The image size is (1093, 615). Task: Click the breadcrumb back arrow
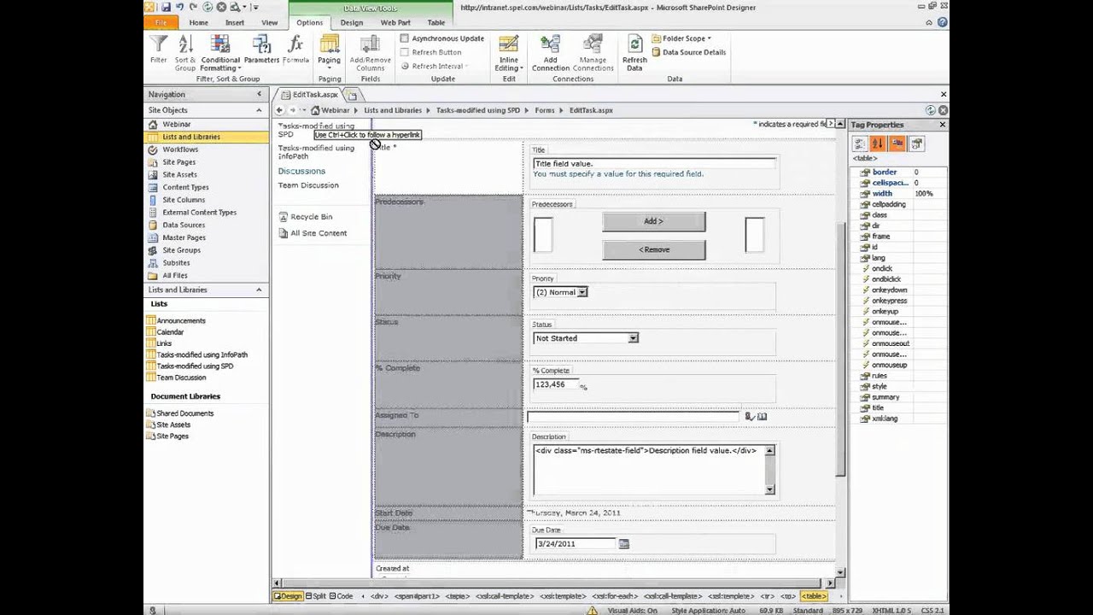[x=279, y=110]
